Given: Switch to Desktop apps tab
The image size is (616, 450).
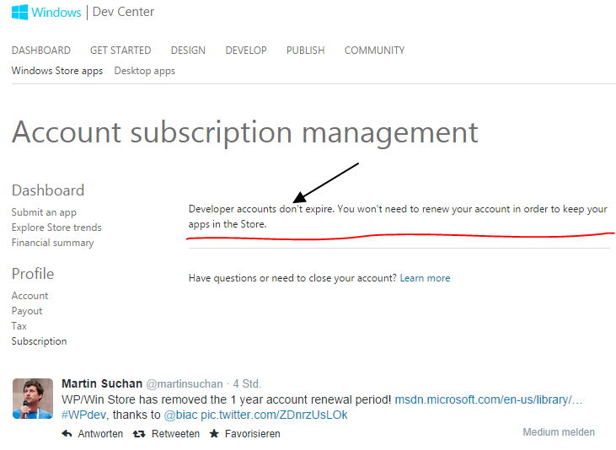Looking at the screenshot, I should click(145, 71).
